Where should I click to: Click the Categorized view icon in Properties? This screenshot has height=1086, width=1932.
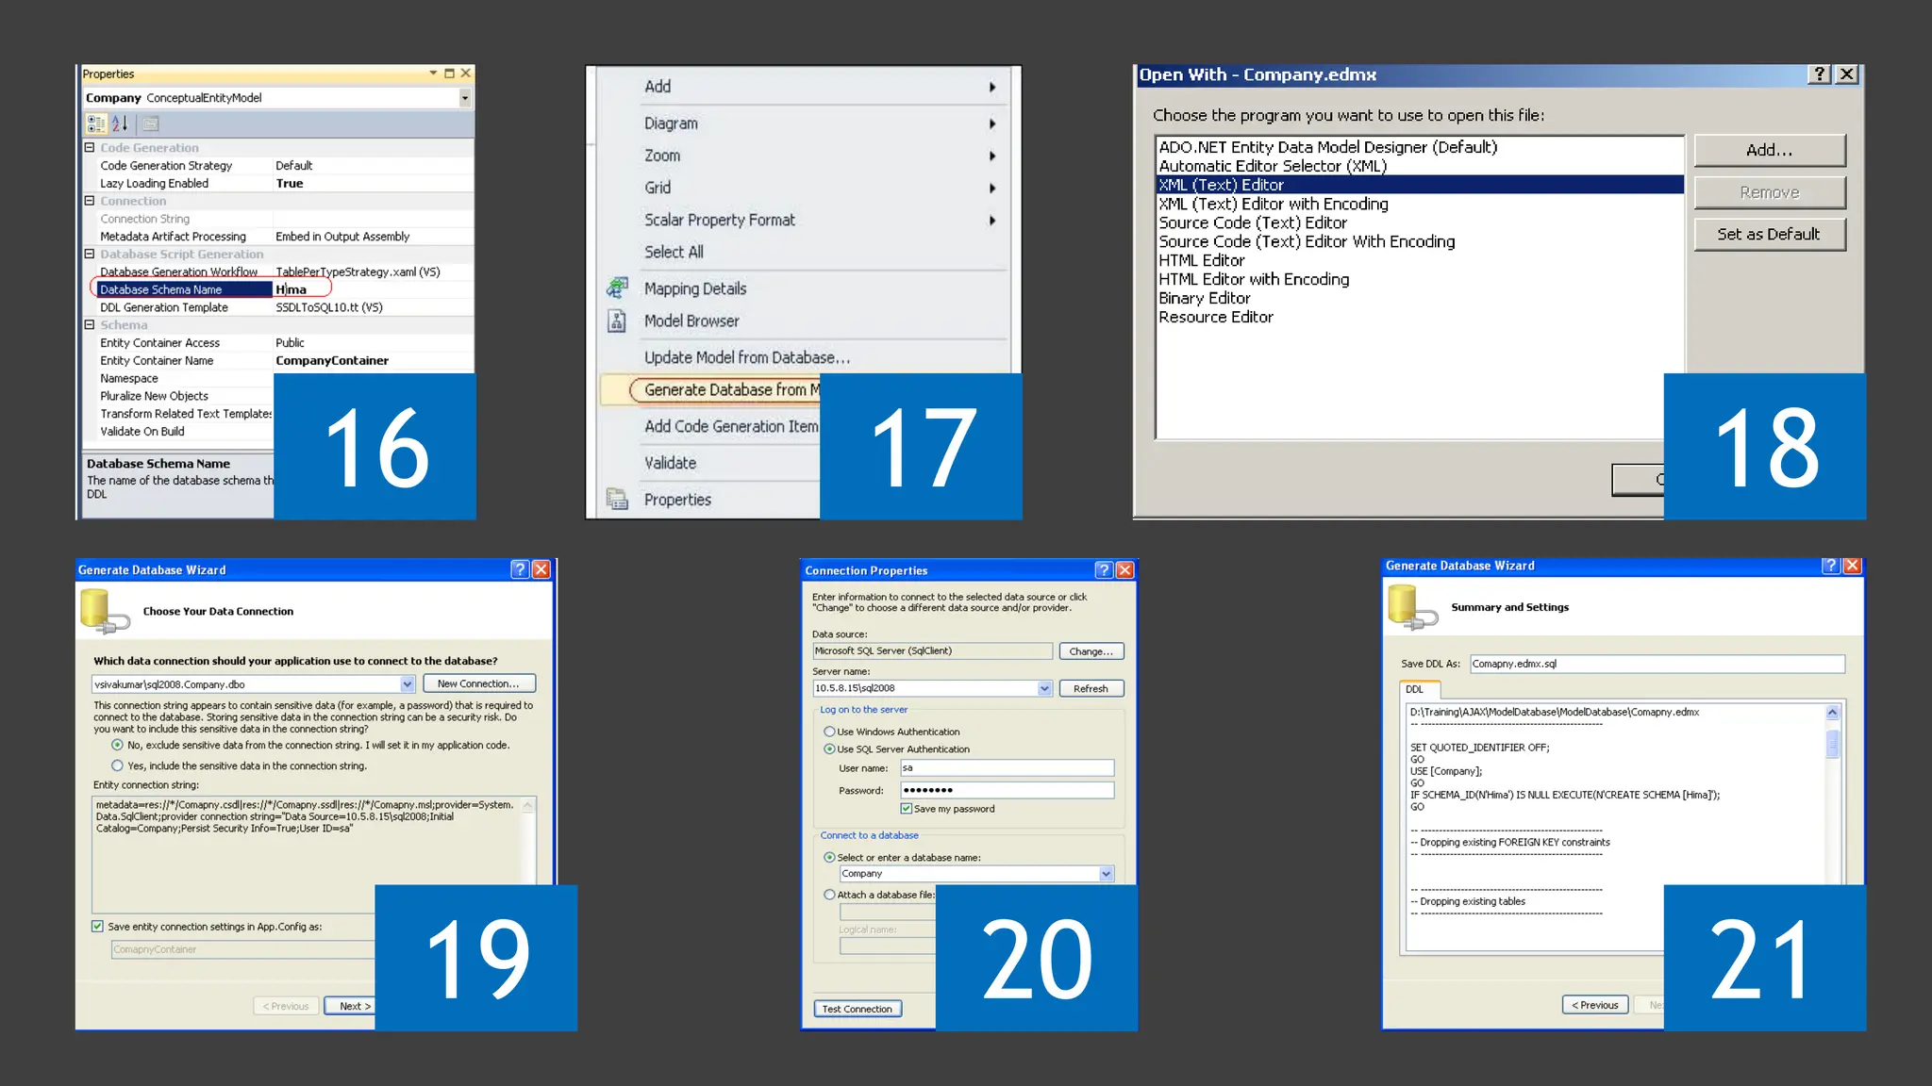tap(96, 123)
